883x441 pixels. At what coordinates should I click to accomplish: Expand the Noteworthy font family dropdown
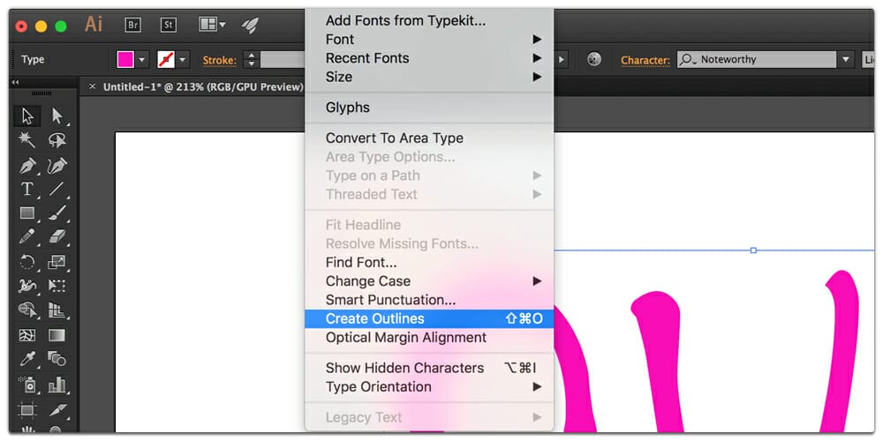click(845, 60)
